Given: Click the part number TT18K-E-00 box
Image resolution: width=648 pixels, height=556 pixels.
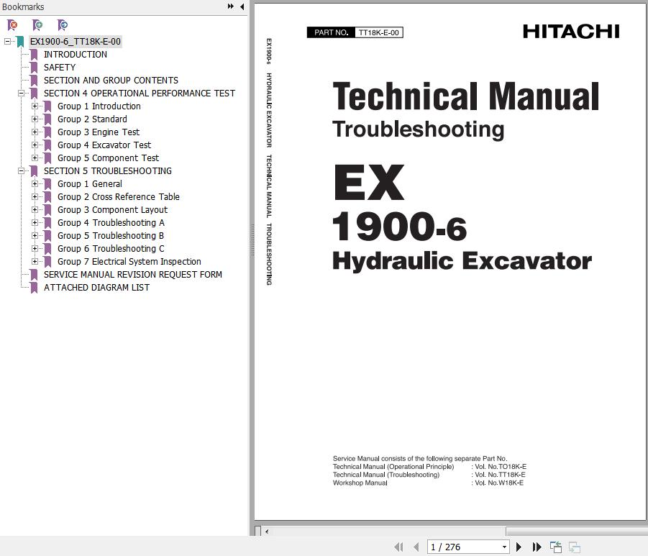Looking at the screenshot, I should coord(378,32).
